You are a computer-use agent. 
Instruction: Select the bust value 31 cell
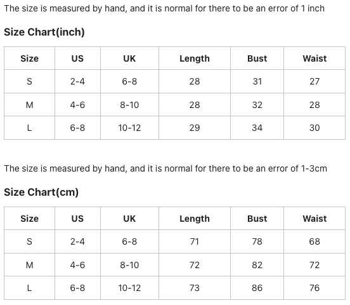[x=257, y=81]
